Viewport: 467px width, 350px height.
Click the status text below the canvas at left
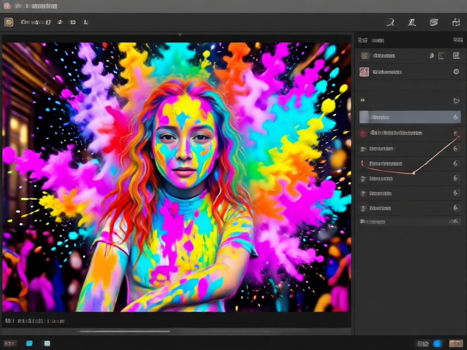(35, 321)
